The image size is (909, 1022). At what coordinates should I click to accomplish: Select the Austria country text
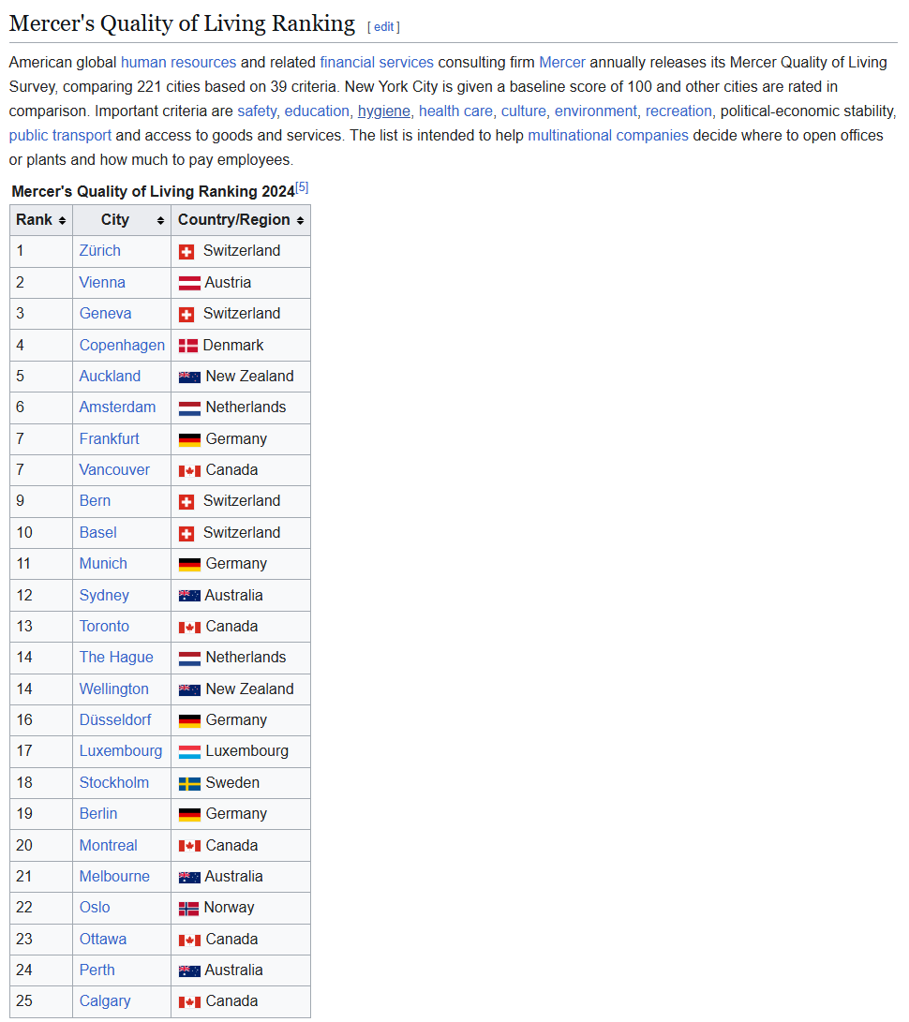(x=228, y=283)
